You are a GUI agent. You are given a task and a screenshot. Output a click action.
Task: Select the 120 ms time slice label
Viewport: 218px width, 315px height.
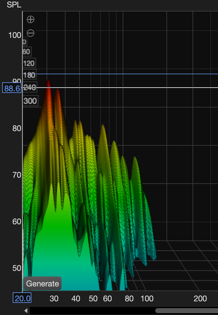pyautogui.click(x=29, y=63)
